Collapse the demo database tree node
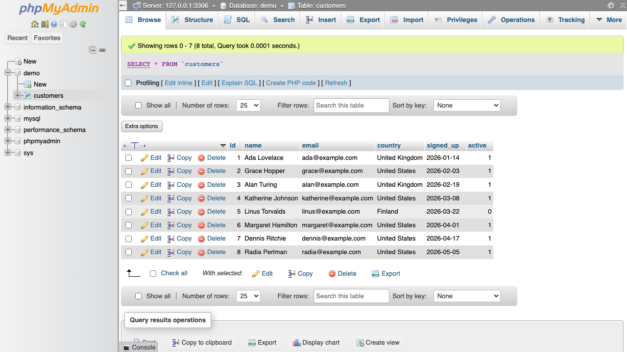Viewport: 627px width, 352px height. [x=8, y=73]
